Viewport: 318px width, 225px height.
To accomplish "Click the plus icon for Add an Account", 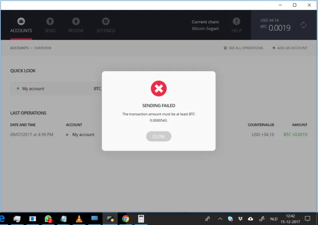I will (274, 48).
